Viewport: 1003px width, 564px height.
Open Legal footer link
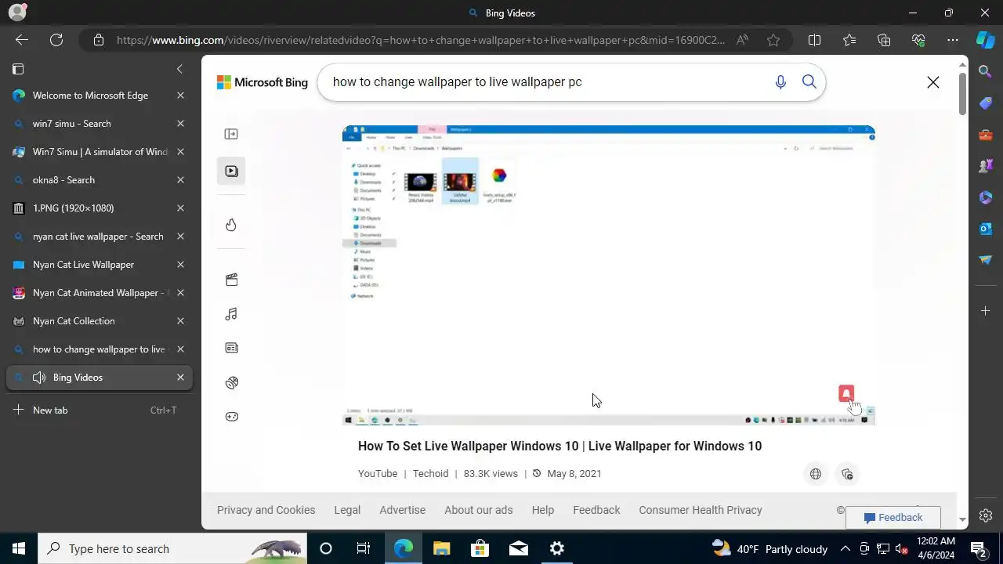(x=347, y=510)
